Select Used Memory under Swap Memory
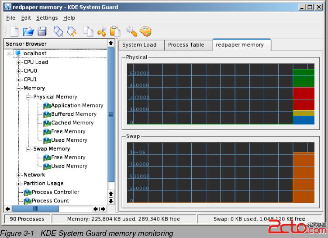 (69, 166)
